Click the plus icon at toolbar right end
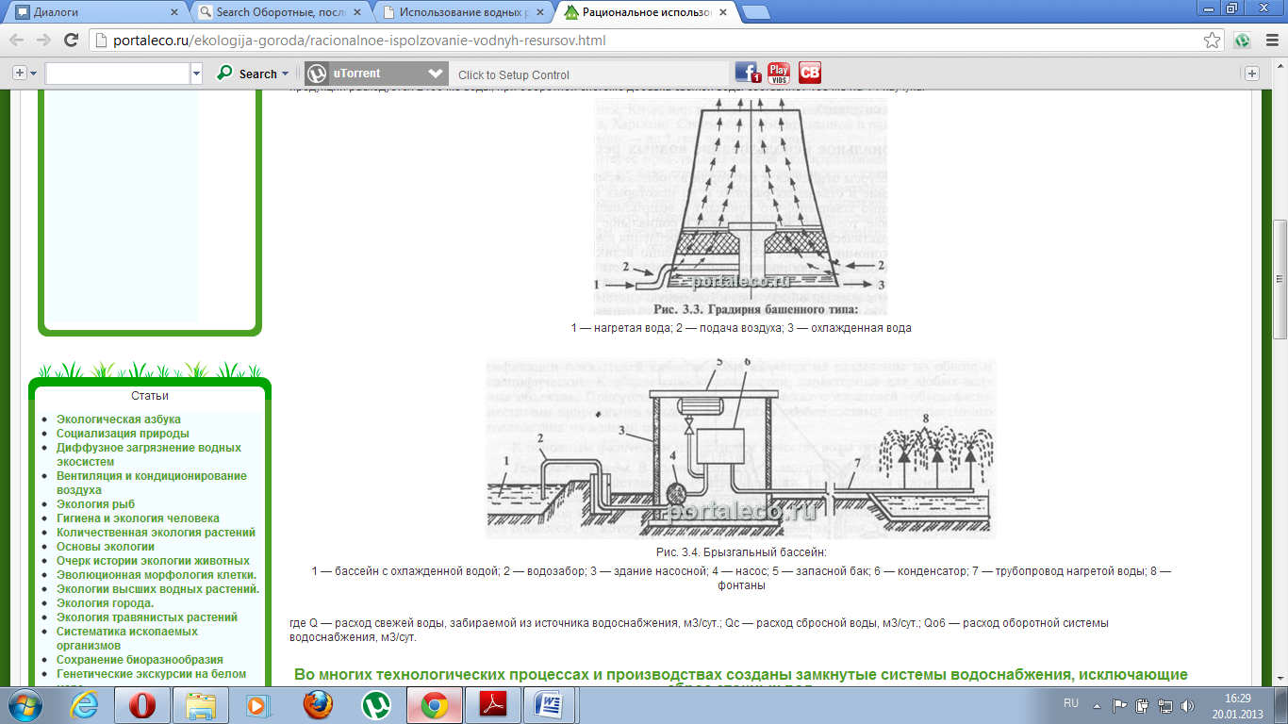1288x724 pixels. 1252,74
